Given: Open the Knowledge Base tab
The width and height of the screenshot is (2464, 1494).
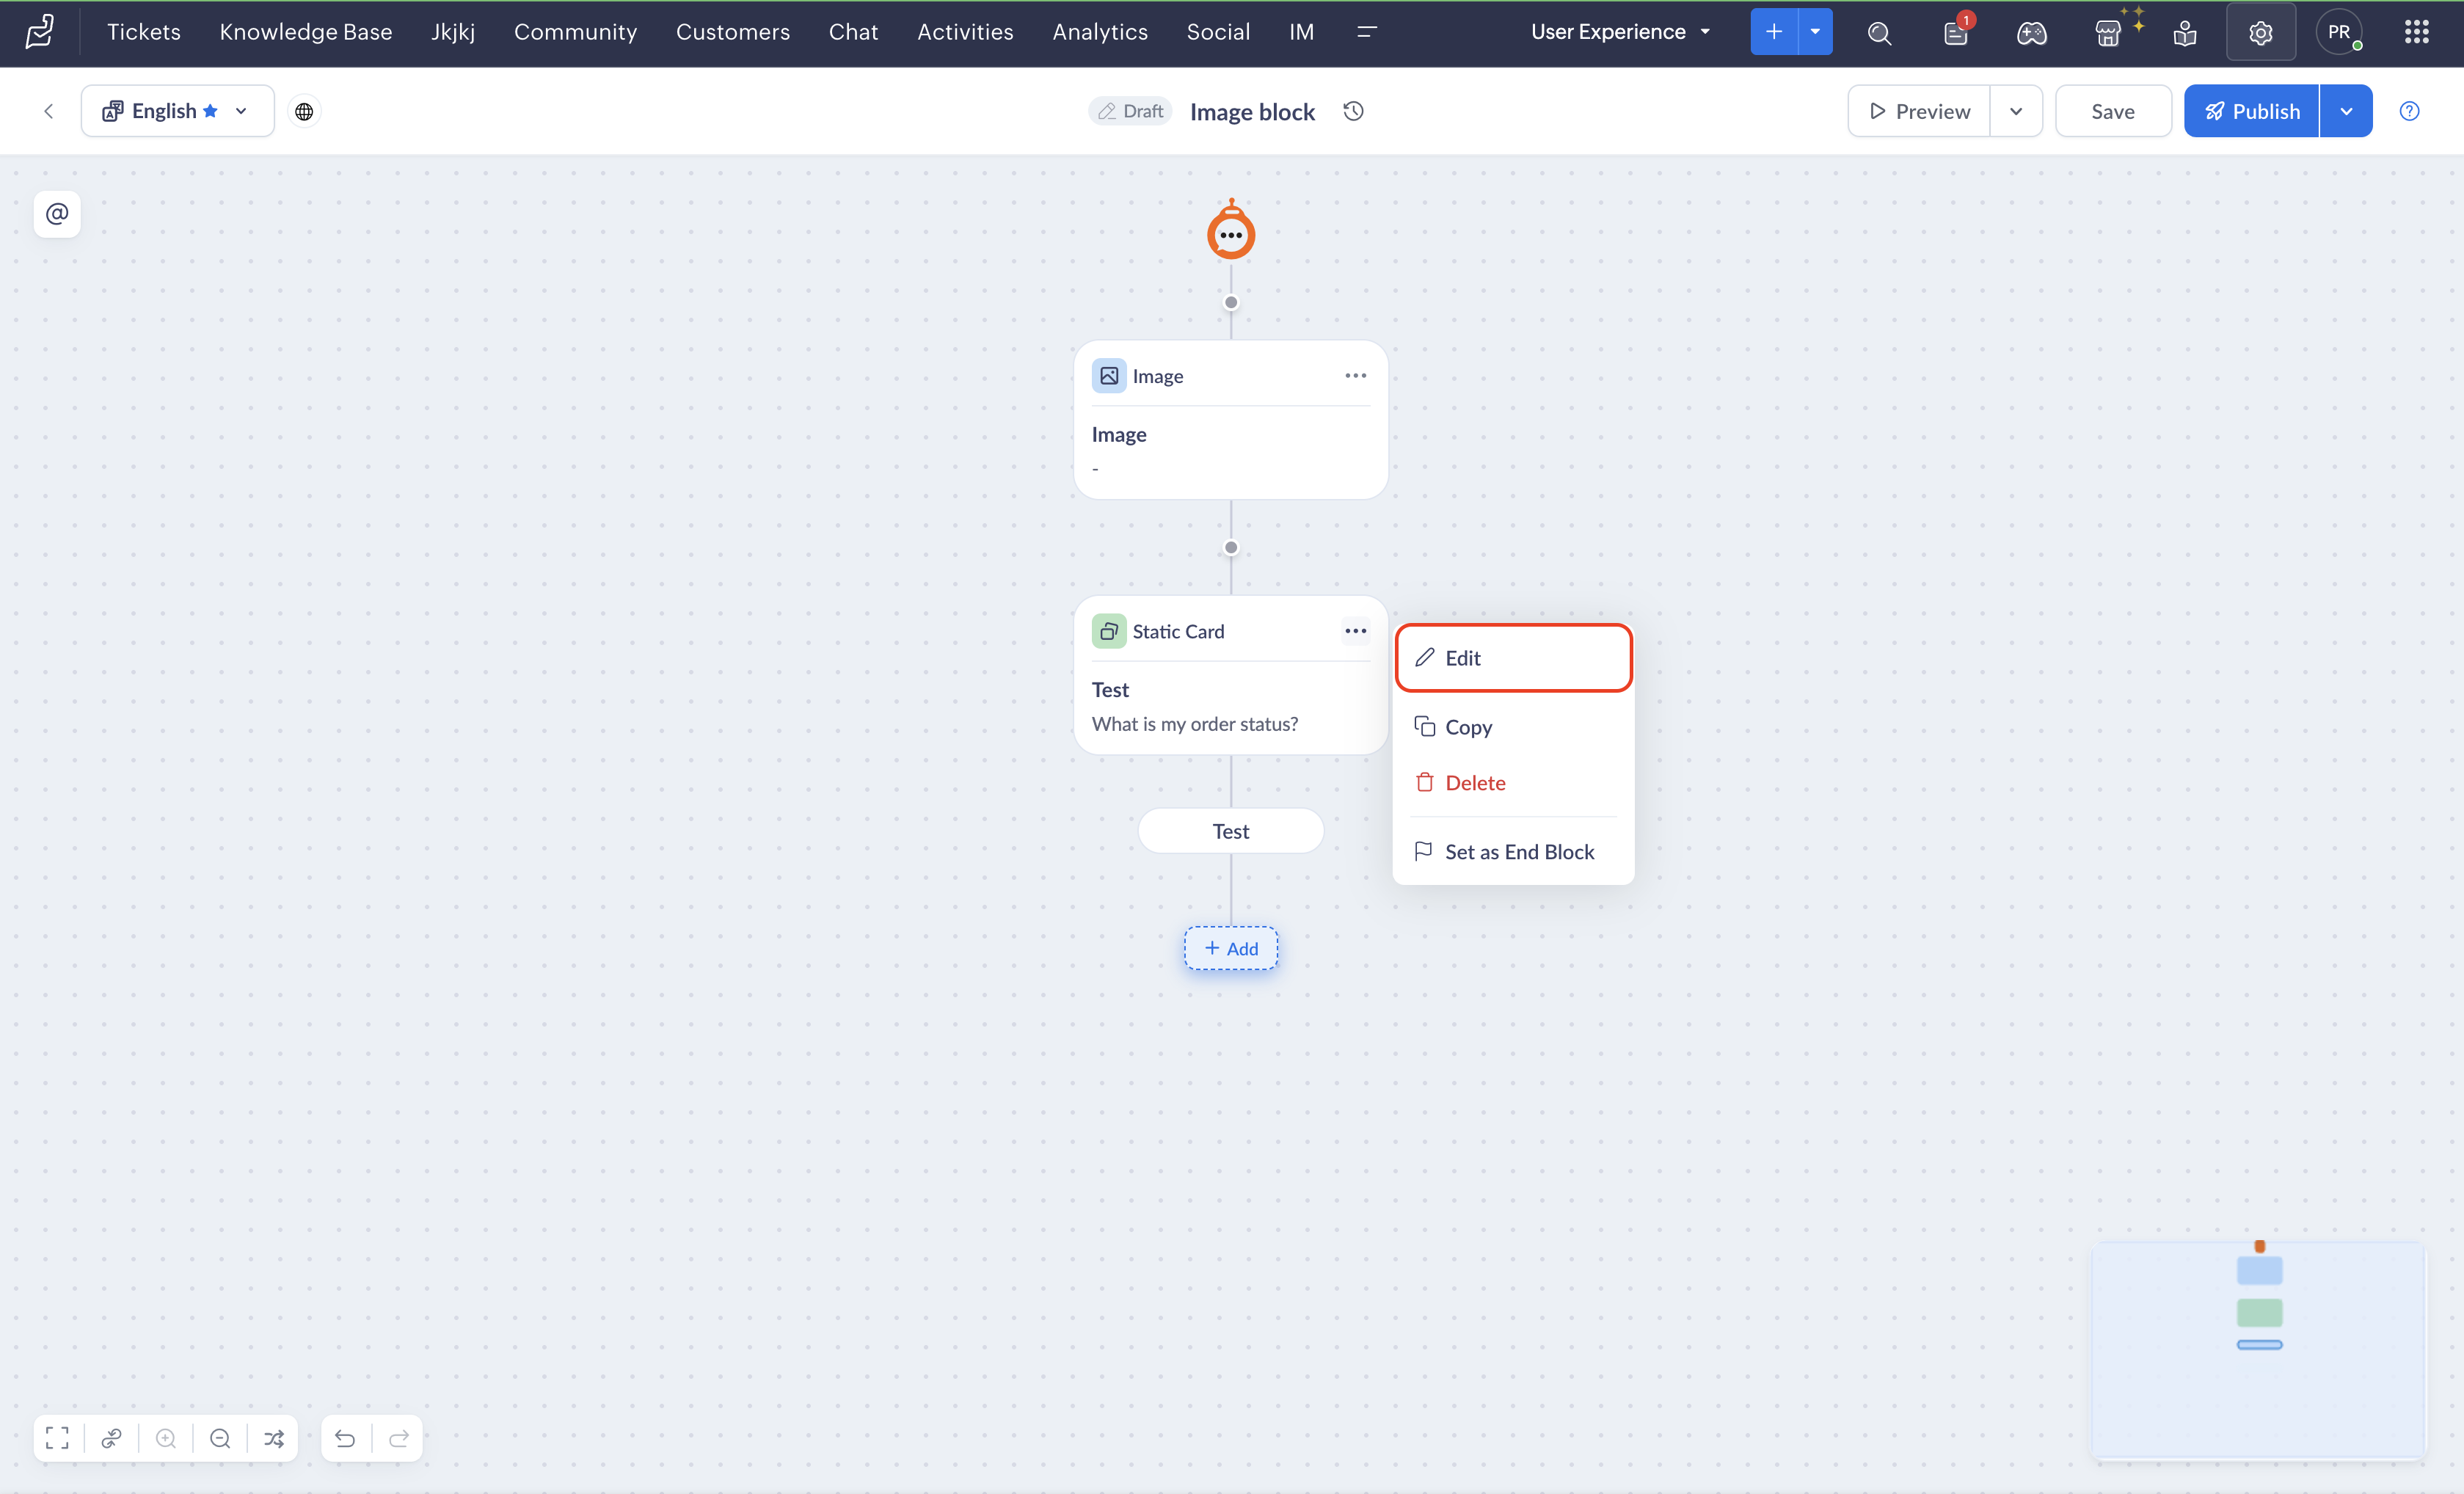Looking at the screenshot, I should (x=306, y=32).
